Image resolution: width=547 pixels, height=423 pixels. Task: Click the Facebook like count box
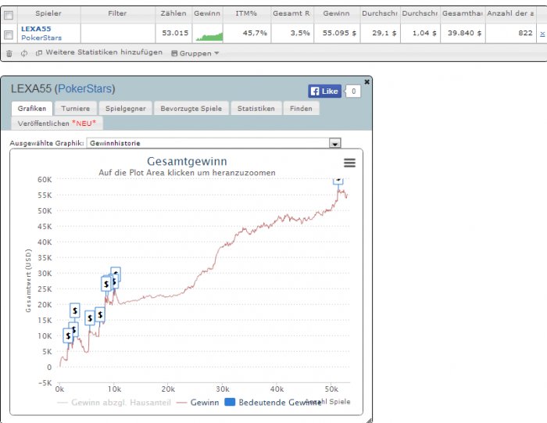[353, 91]
